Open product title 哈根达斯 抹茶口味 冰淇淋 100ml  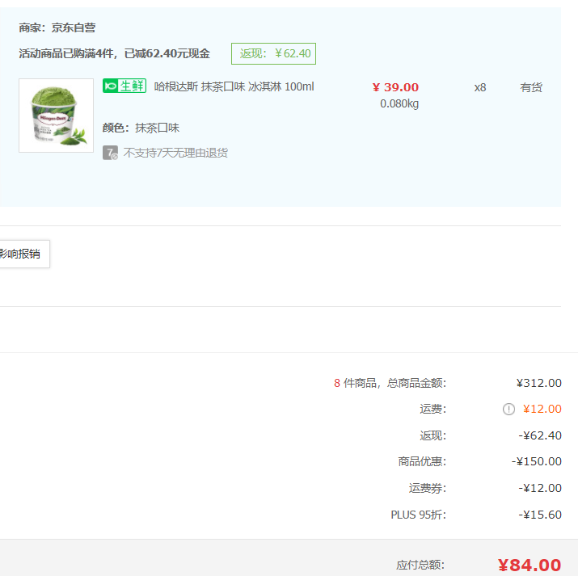[x=234, y=87]
